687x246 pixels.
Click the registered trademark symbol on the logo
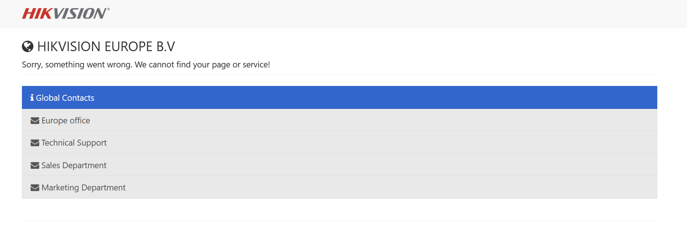click(108, 9)
